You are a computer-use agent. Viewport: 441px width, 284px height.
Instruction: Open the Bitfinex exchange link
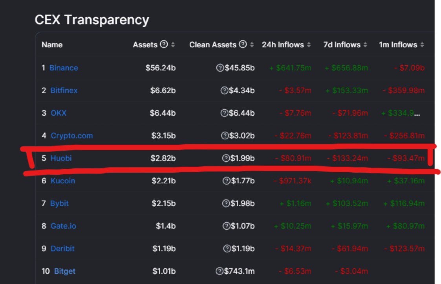64,90
